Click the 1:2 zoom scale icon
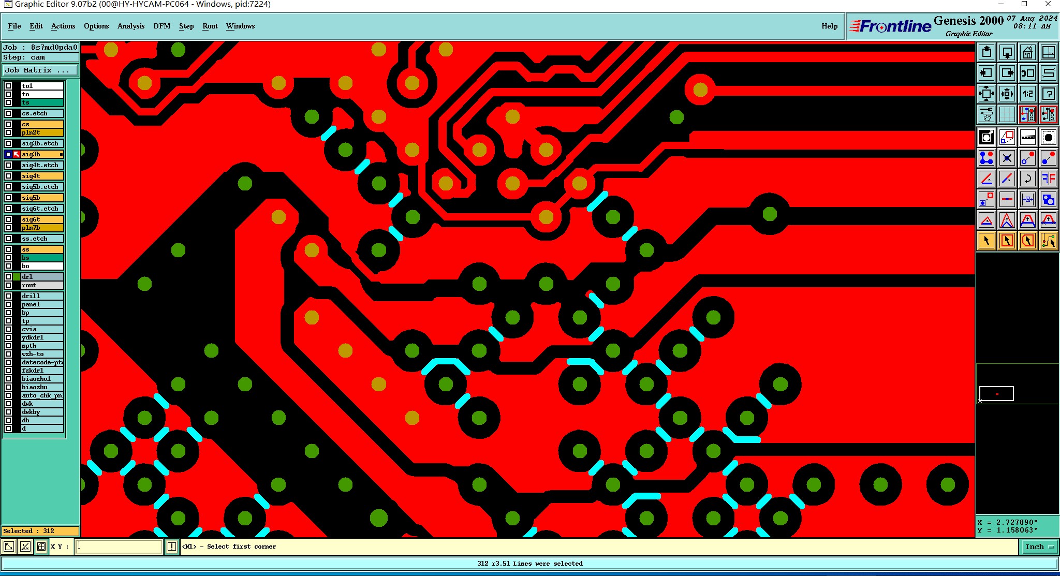 [1027, 94]
